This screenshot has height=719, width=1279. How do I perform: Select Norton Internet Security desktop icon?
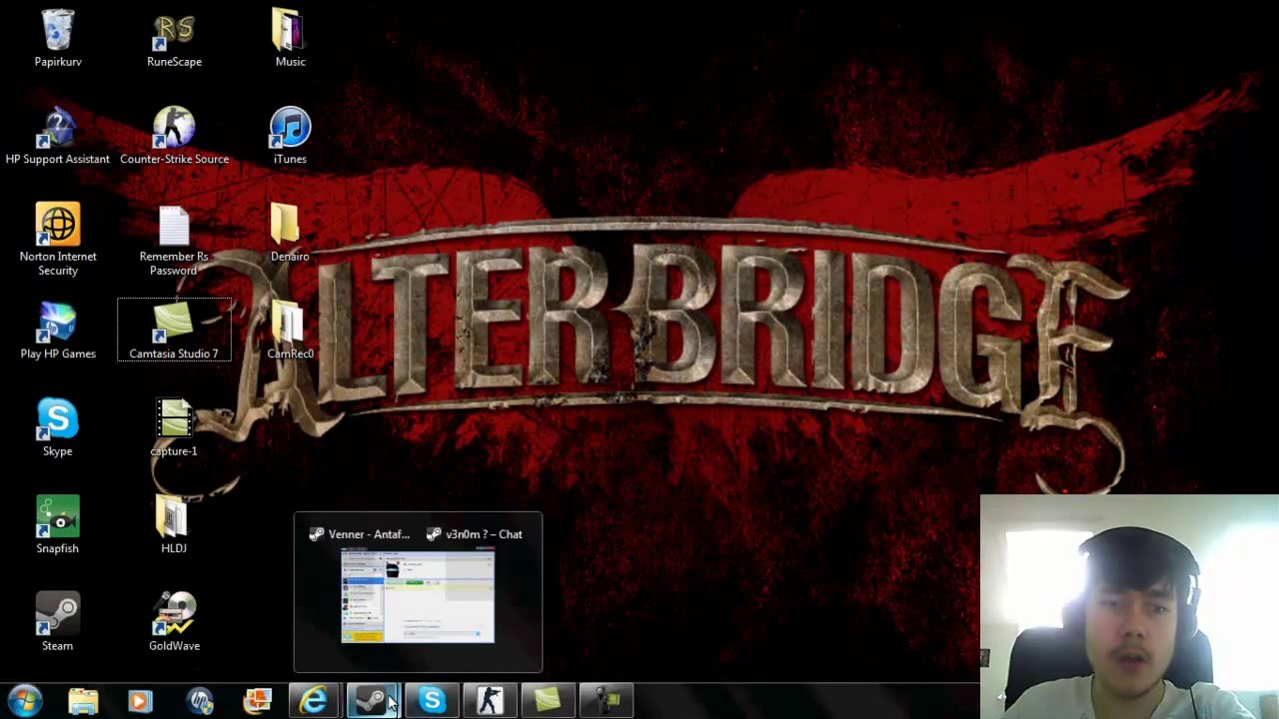[x=58, y=226]
